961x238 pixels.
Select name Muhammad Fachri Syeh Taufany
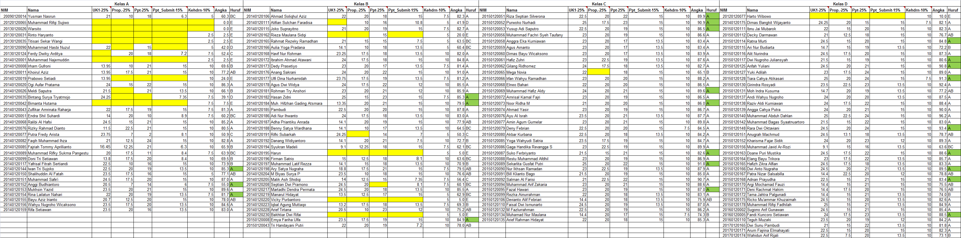(537, 35)
